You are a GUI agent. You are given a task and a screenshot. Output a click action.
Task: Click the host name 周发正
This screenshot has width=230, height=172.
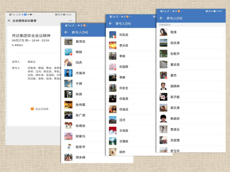pyautogui.click(x=31, y=62)
